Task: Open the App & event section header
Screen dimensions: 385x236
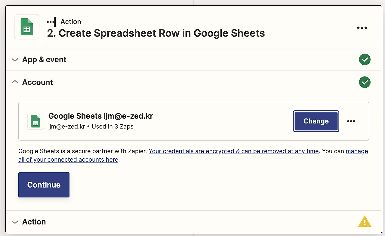Action: click(44, 60)
